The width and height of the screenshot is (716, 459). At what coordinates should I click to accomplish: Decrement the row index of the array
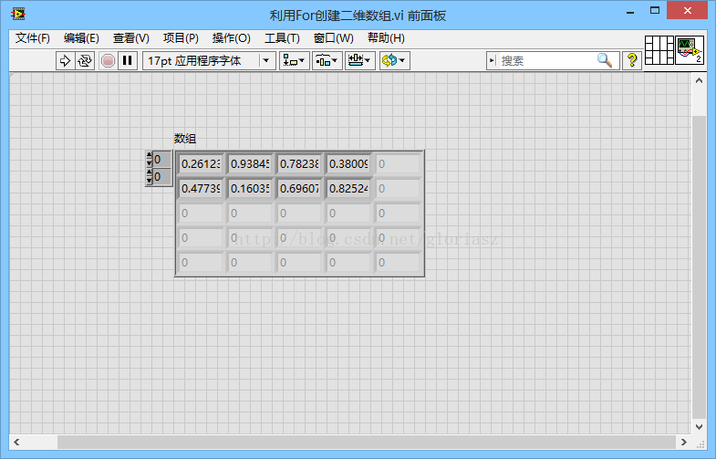[149, 163]
